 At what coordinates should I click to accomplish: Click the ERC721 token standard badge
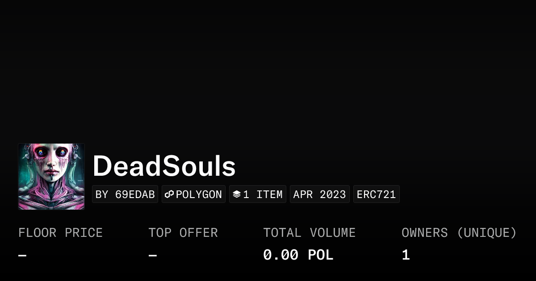[x=376, y=194]
